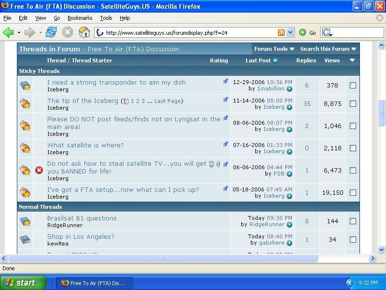Tick checkbox for The tip of the Iceberg
Screen dimensions: 386x290
click(x=353, y=103)
